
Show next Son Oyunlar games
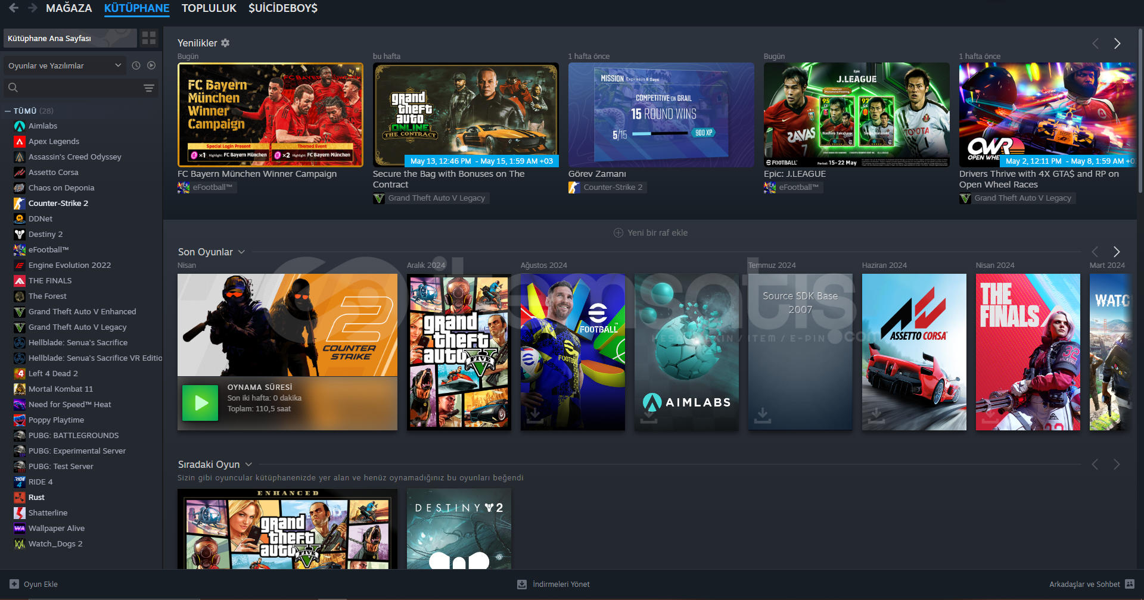(x=1117, y=252)
